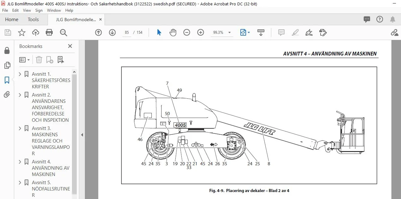Click the Bookmarks panel title
The height and width of the screenshot is (199, 401).
tap(31, 46)
